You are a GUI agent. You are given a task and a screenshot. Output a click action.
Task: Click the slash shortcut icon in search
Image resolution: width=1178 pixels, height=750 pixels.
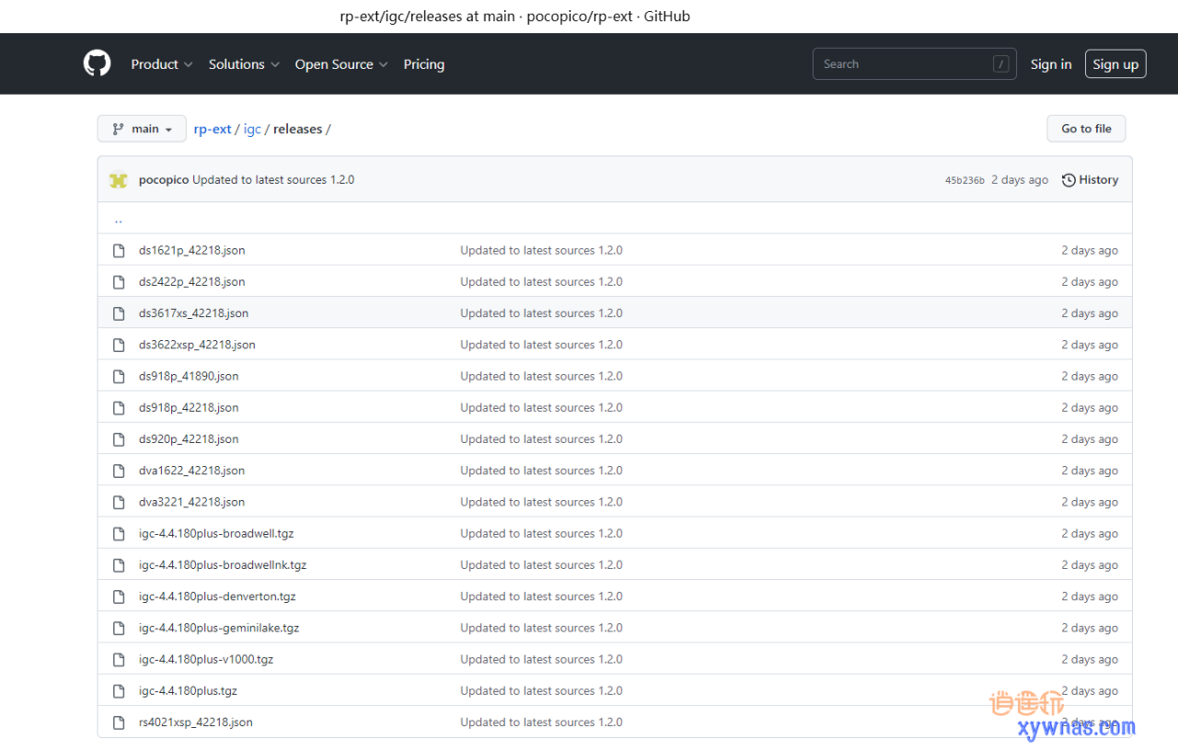tap(1000, 64)
